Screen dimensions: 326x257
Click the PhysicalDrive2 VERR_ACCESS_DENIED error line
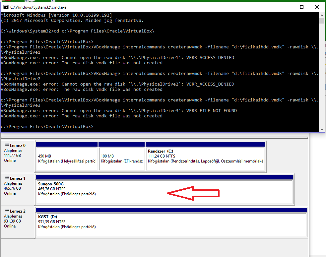(x=117, y=84)
